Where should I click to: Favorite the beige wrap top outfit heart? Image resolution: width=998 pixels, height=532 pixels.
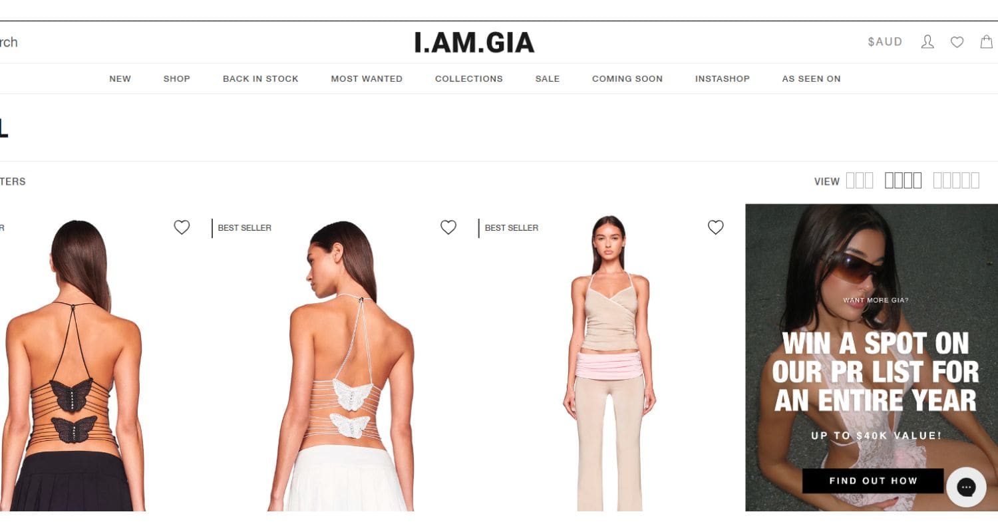coord(715,227)
